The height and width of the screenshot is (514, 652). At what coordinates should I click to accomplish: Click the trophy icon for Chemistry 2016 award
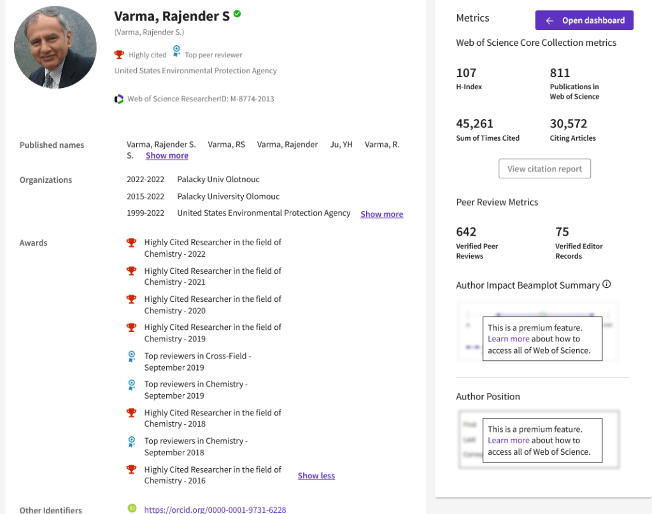pos(132,470)
